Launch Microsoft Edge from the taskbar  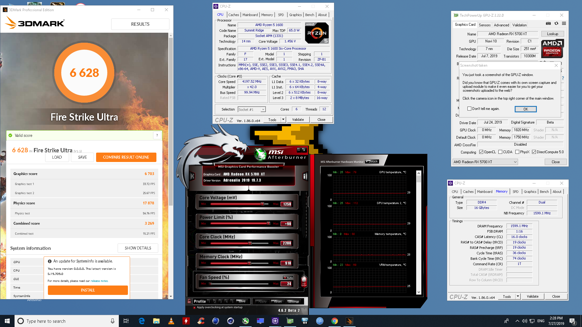point(142,321)
